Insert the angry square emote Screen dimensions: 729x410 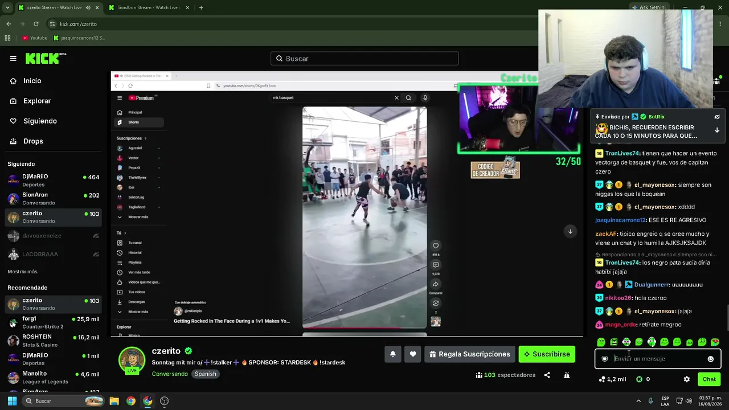click(614, 342)
